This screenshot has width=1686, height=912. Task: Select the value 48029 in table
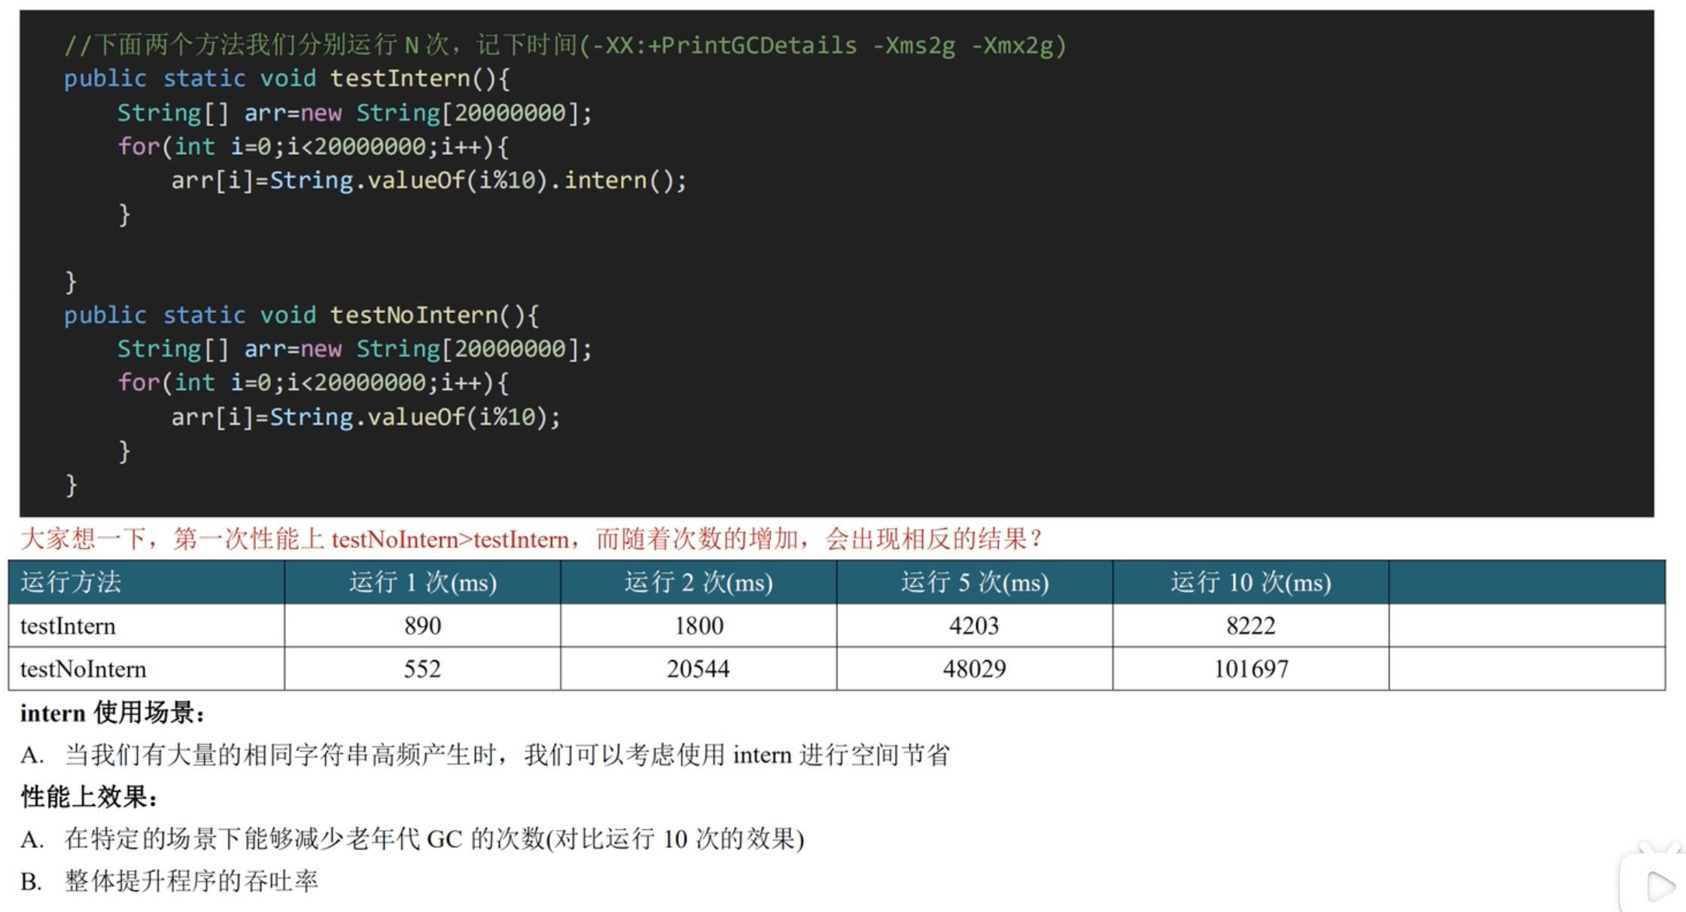click(x=974, y=669)
